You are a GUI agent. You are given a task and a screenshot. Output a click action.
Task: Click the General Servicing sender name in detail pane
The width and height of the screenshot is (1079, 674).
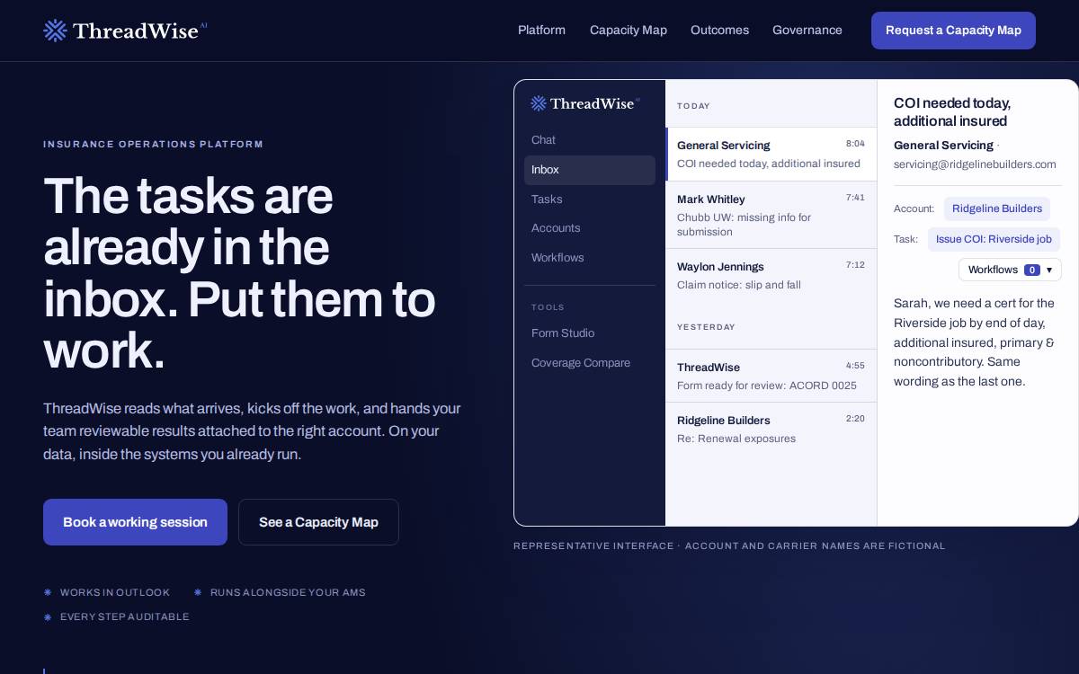(943, 145)
